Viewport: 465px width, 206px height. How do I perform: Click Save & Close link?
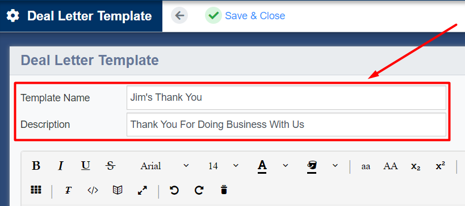255,16
